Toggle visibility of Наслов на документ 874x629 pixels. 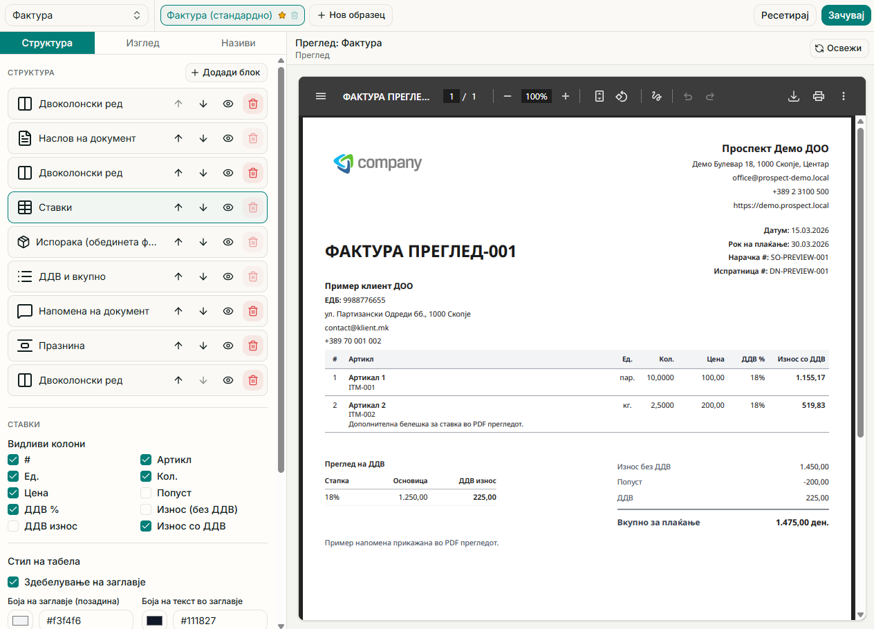(x=228, y=138)
